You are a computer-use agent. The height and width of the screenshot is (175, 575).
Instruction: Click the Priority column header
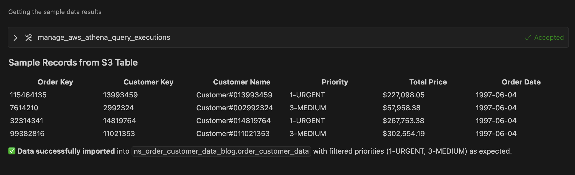(x=335, y=82)
